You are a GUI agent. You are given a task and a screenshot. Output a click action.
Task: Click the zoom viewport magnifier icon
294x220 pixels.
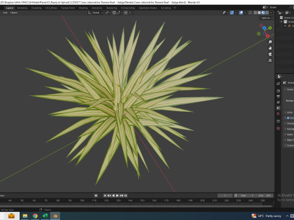pos(270,42)
